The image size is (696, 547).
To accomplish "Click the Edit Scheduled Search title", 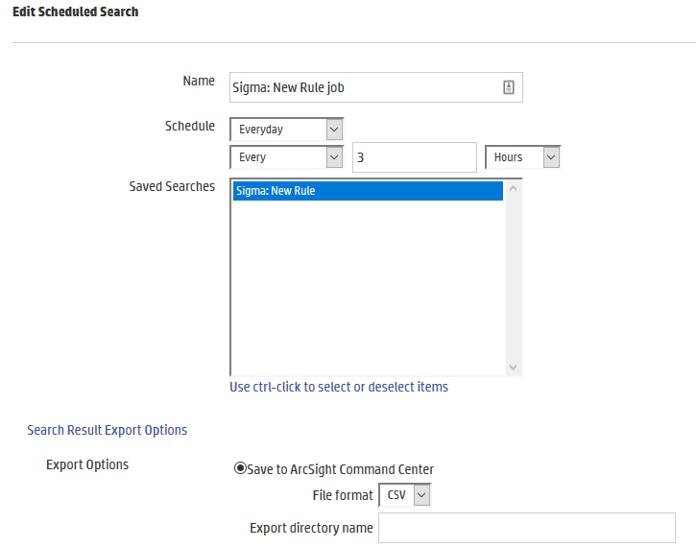I will [x=75, y=12].
